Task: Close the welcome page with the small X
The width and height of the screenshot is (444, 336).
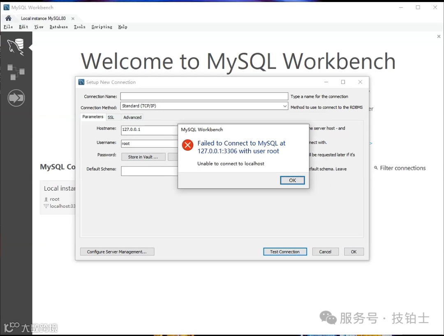Action: coord(439,37)
